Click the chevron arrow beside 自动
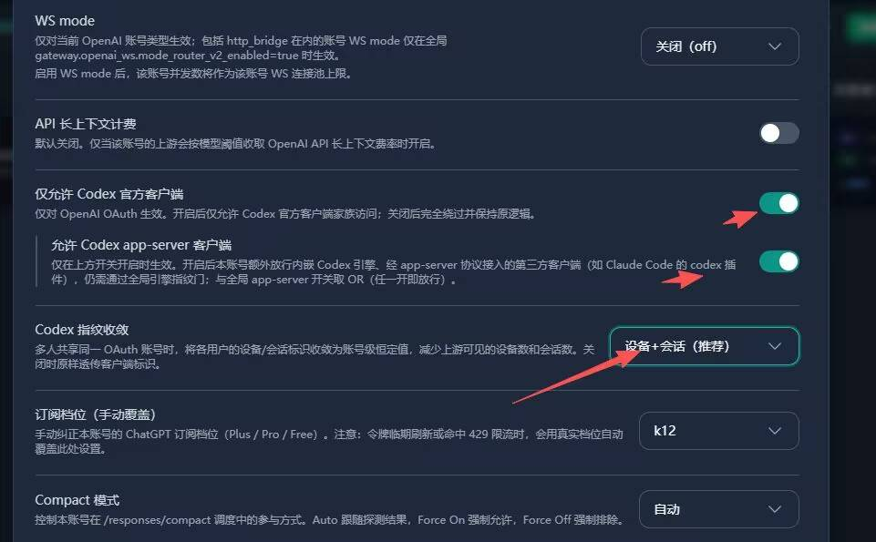 coord(774,509)
